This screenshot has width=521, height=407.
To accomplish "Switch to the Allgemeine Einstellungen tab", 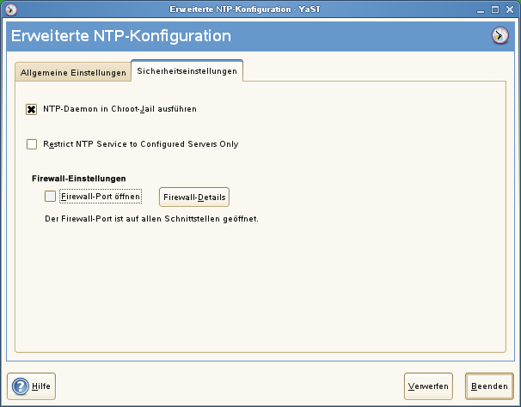I will 72,73.
